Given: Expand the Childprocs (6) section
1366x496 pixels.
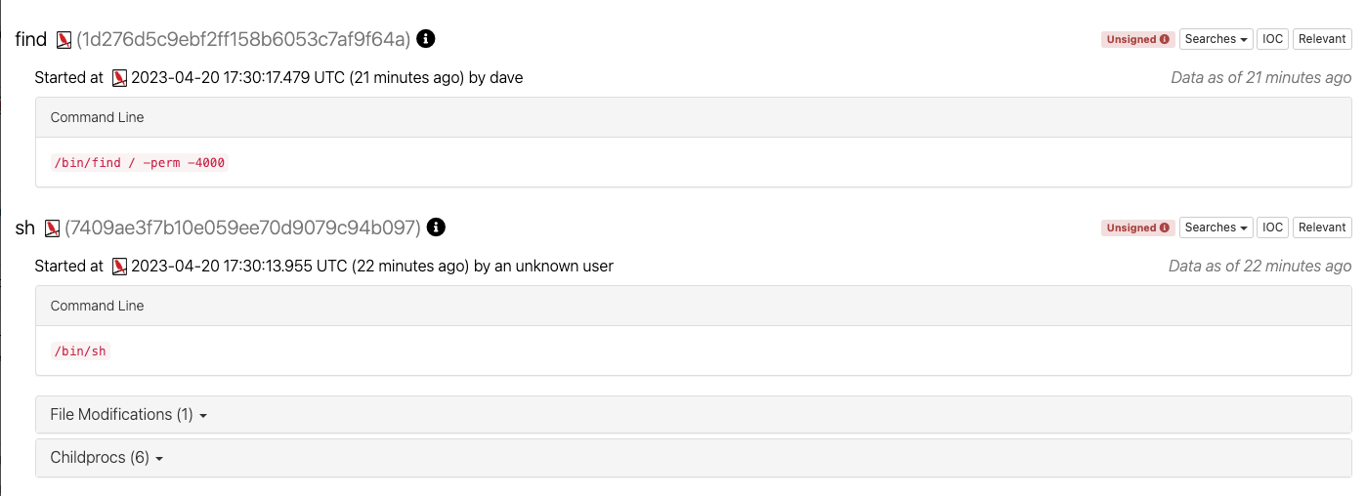Looking at the screenshot, I should [x=106, y=458].
